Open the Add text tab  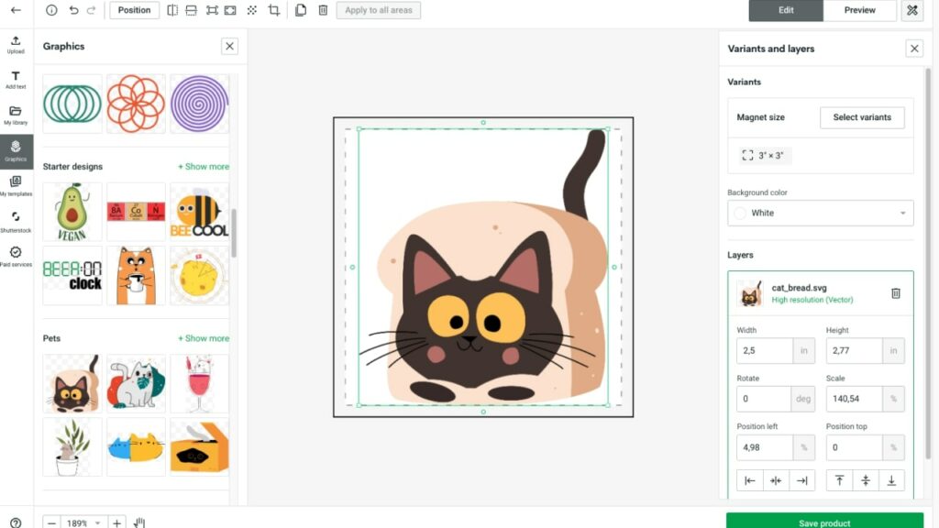click(x=16, y=80)
